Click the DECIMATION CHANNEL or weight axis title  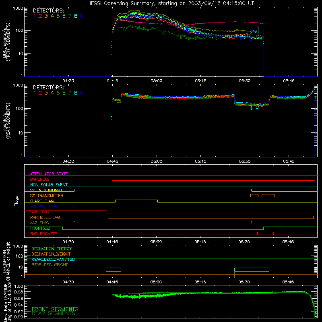[x=6, y=261]
